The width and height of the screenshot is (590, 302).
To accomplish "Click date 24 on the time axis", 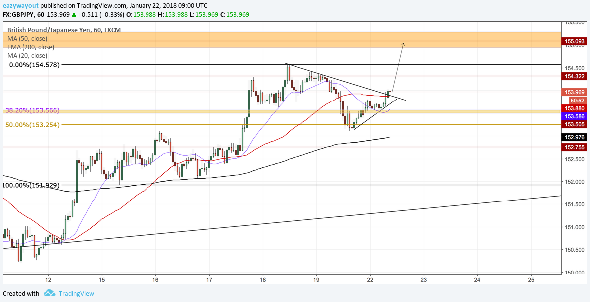I will click(x=477, y=280).
